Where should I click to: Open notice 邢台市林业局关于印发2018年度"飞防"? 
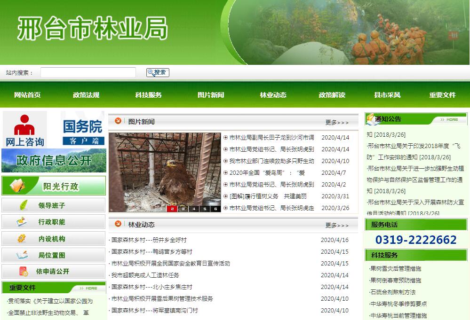pyautogui.click(x=414, y=151)
